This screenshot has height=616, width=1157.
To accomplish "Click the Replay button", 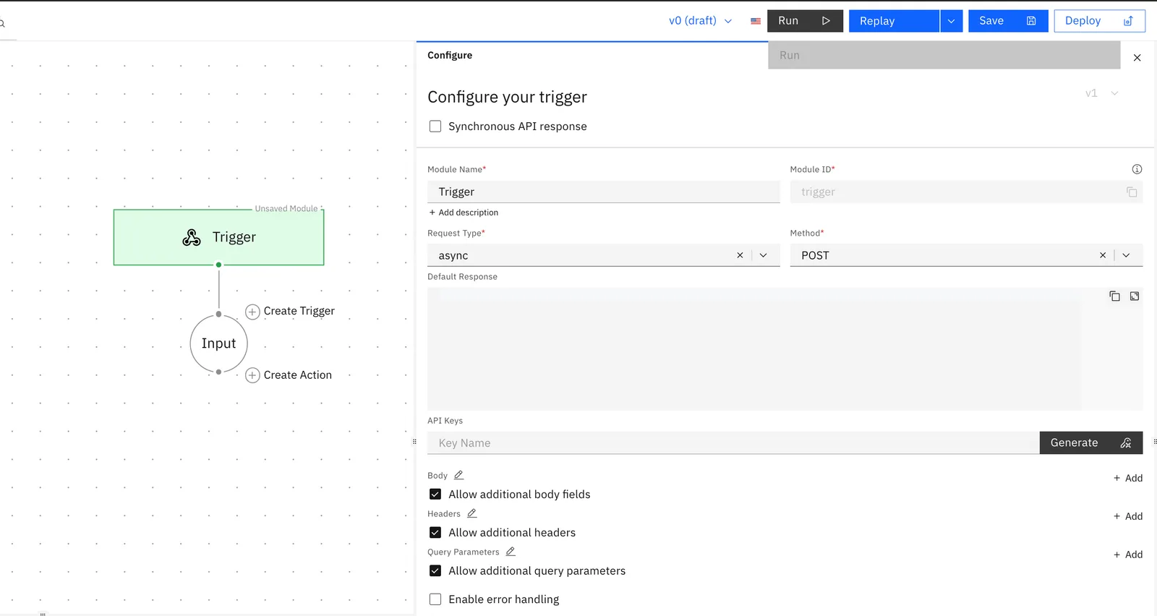I will 894,21.
